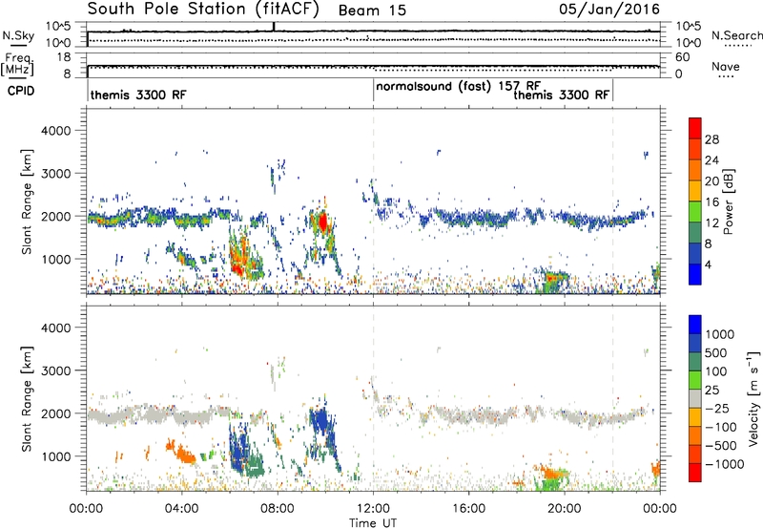This screenshot has height=529, width=763.
Task: Select the "N.Sky" legend label
Action: tap(18, 35)
